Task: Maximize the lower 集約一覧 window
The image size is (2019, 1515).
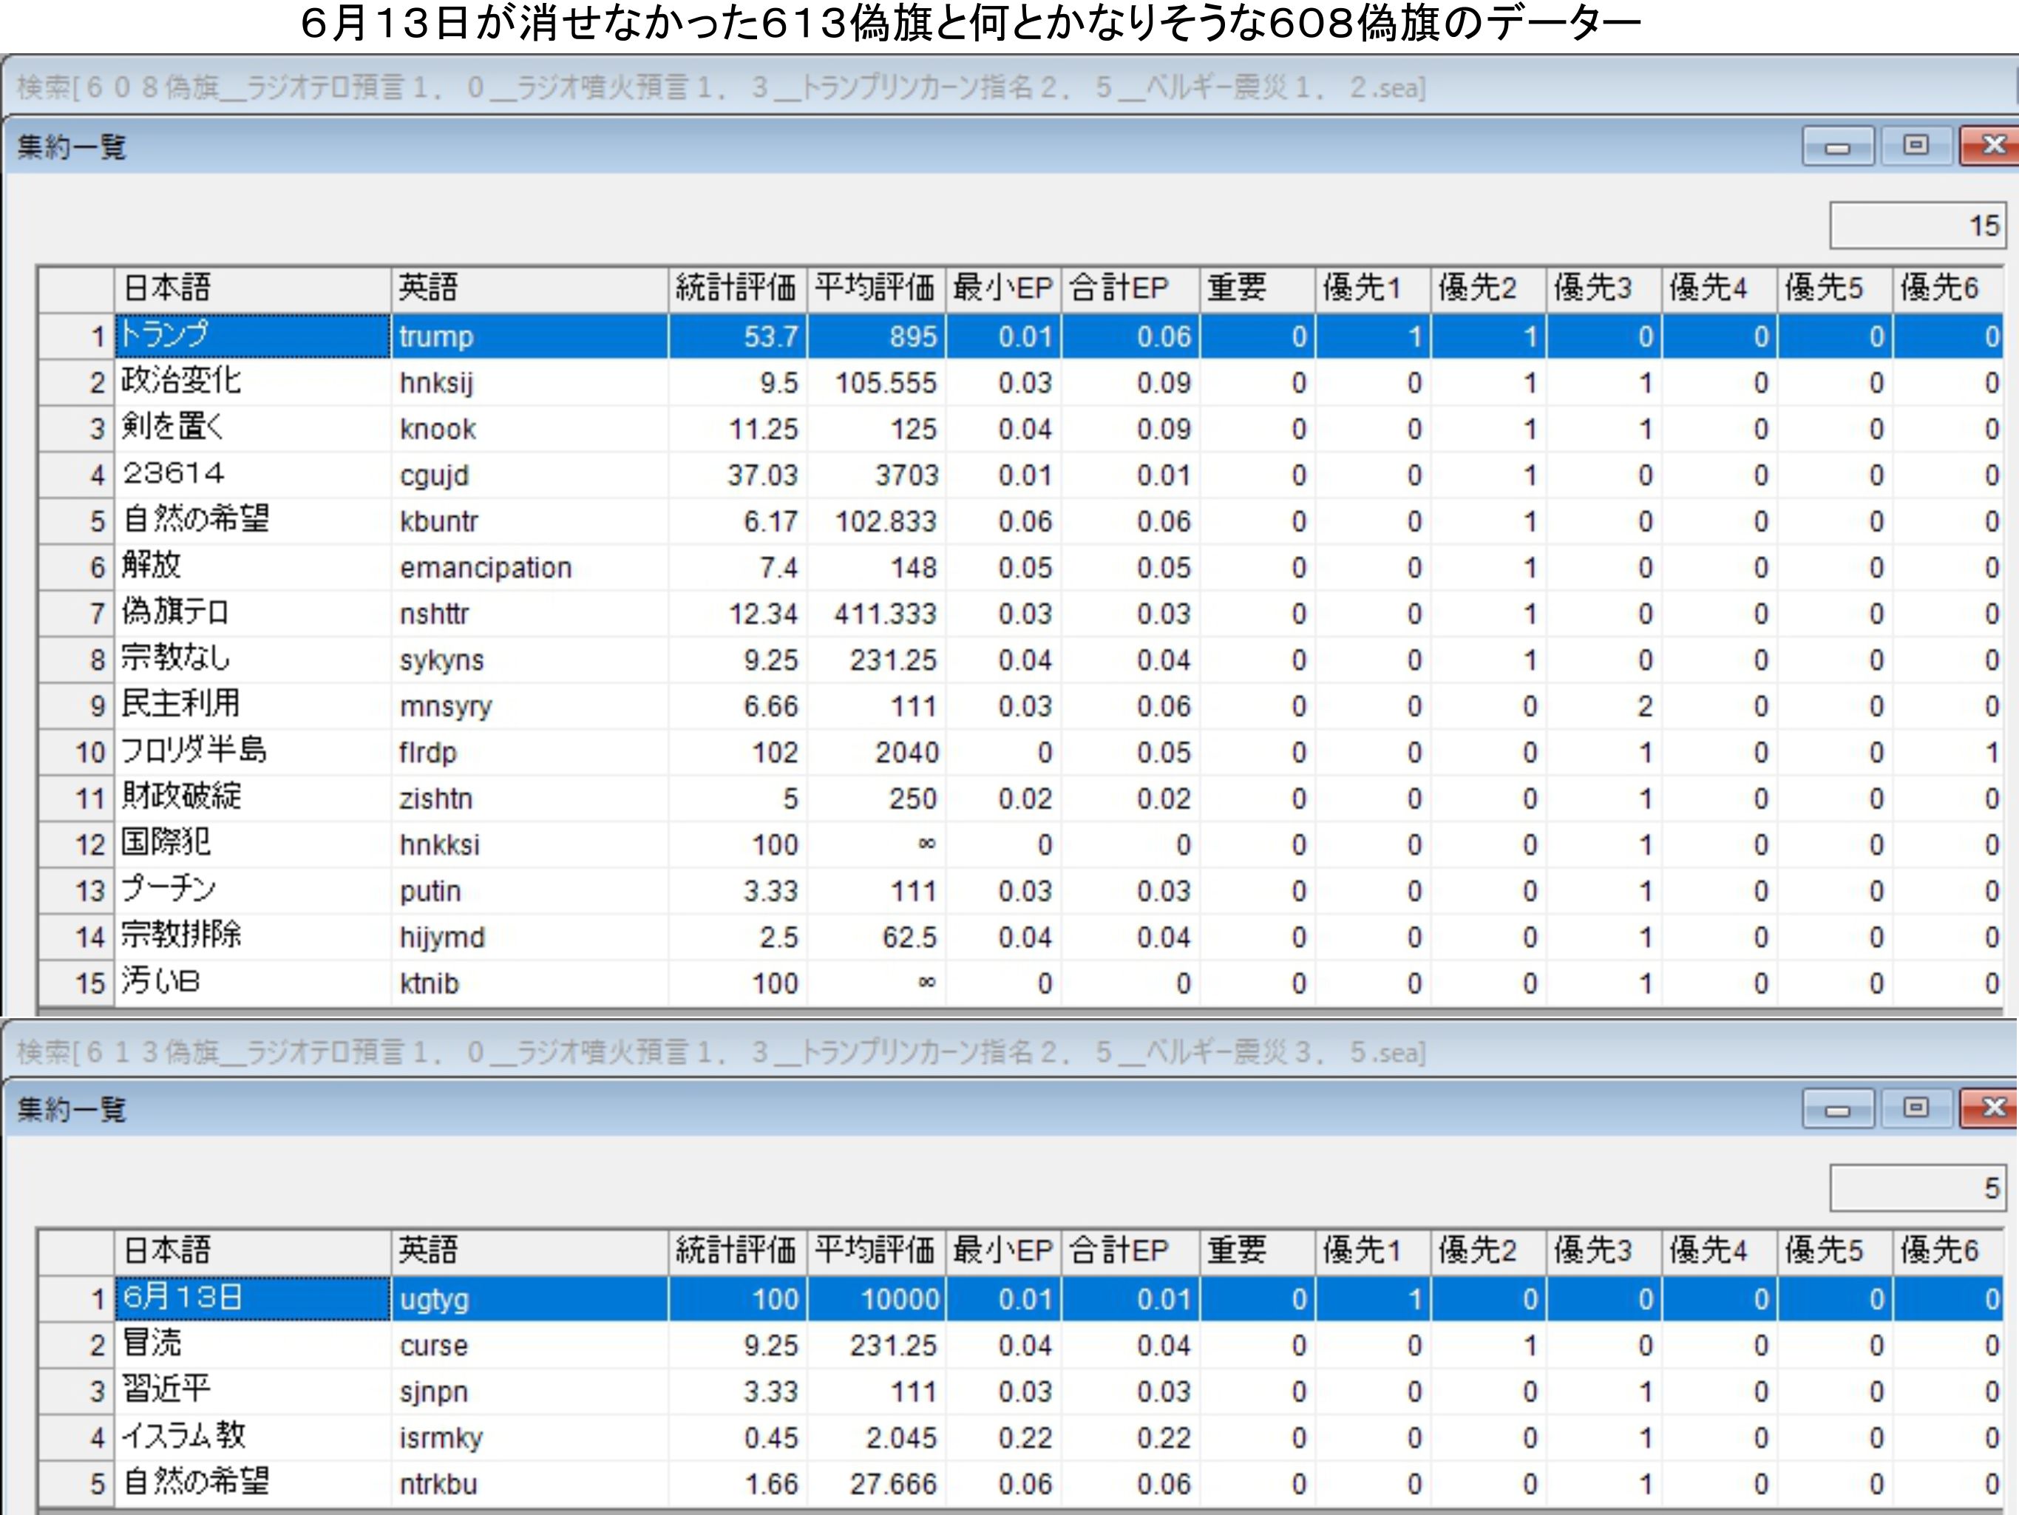Action: click(1915, 1109)
